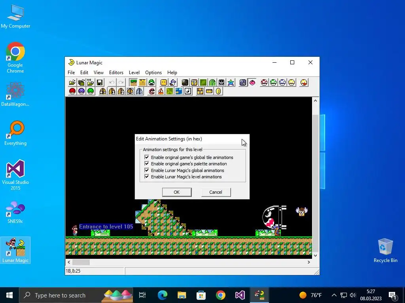
Task: Open the Edit menu
Action: pos(84,73)
